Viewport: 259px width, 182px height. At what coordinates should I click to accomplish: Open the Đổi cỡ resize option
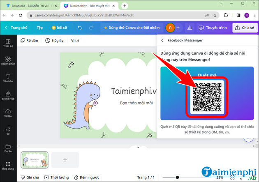(59, 28)
